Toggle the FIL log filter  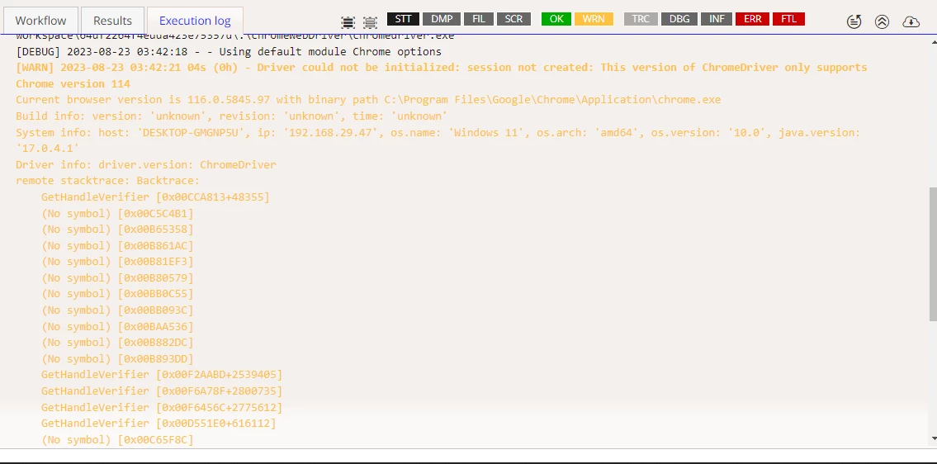coord(479,19)
